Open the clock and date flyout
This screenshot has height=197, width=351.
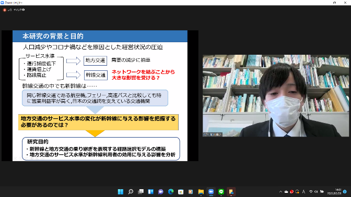point(334,192)
